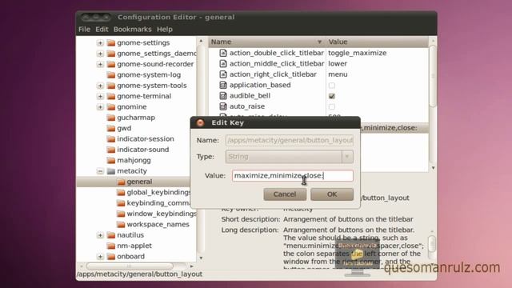Click the mahjongg folder icon

click(x=111, y=160)
